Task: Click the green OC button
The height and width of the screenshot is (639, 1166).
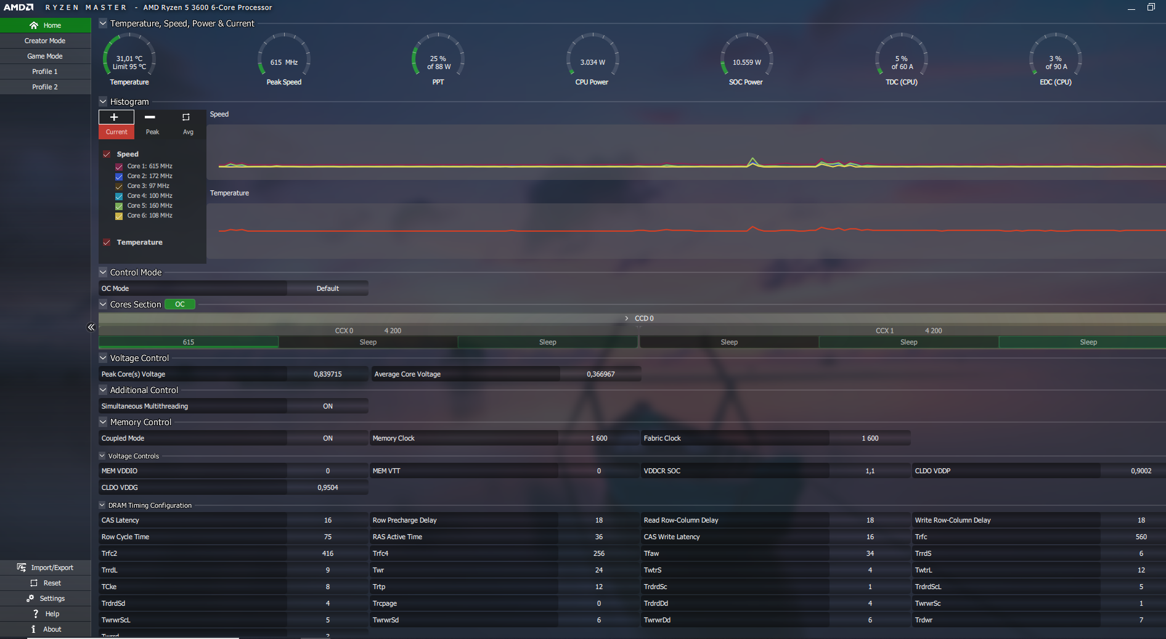Action: pyautogui.click(x=180, y=304)
